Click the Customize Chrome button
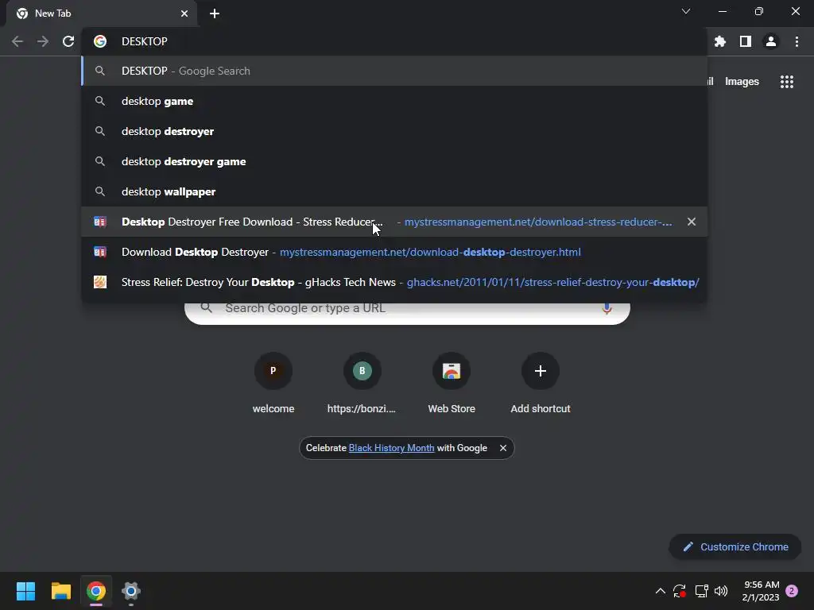This screenshot has height=610, width=814. [735, 546]
